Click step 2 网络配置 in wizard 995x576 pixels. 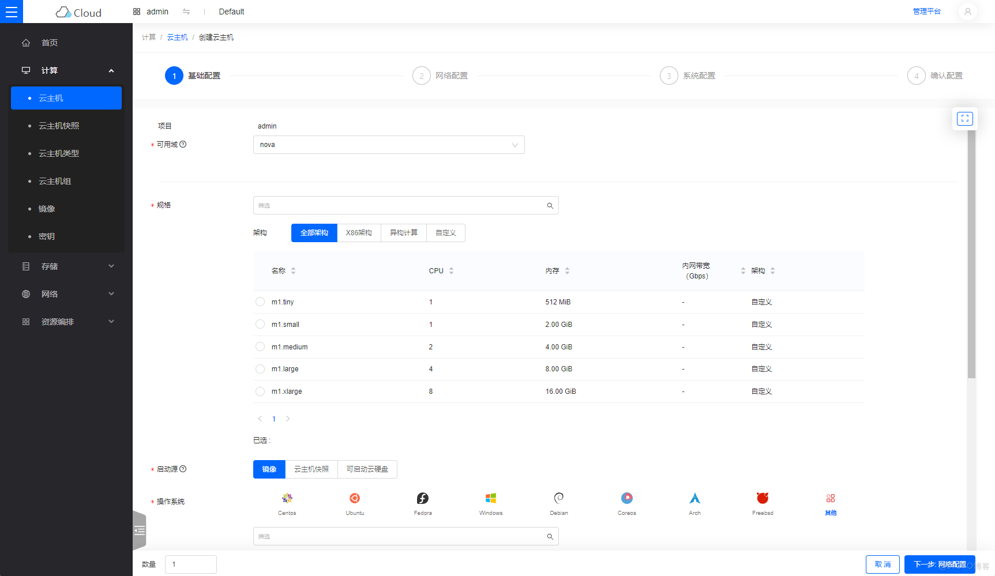[x=441, y=76]
